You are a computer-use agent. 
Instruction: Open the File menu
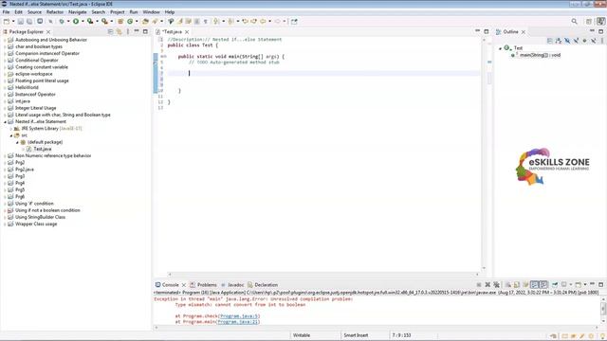coord(7,12)
